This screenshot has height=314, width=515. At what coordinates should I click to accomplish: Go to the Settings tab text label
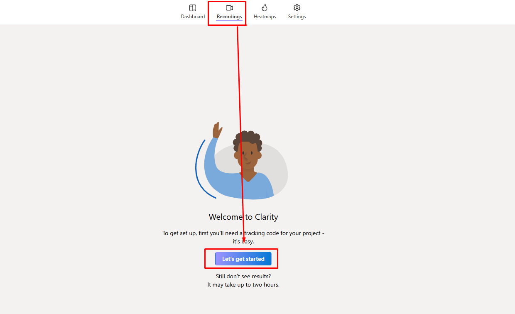point(297,17)
